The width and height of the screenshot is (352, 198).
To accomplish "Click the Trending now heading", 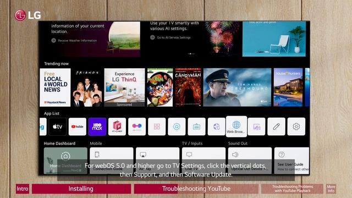I will pyautogui.click(x=56, y=64).
